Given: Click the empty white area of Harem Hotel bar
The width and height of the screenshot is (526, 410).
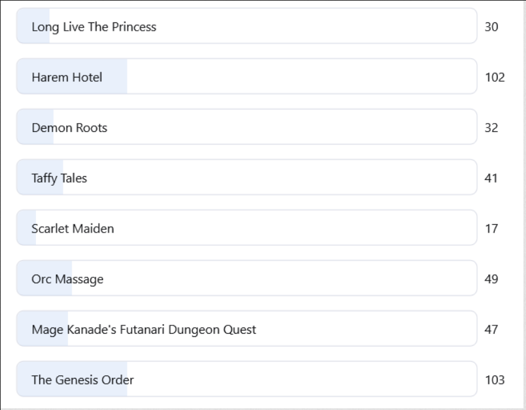Looking at the screenshot, I should [302, 76].
